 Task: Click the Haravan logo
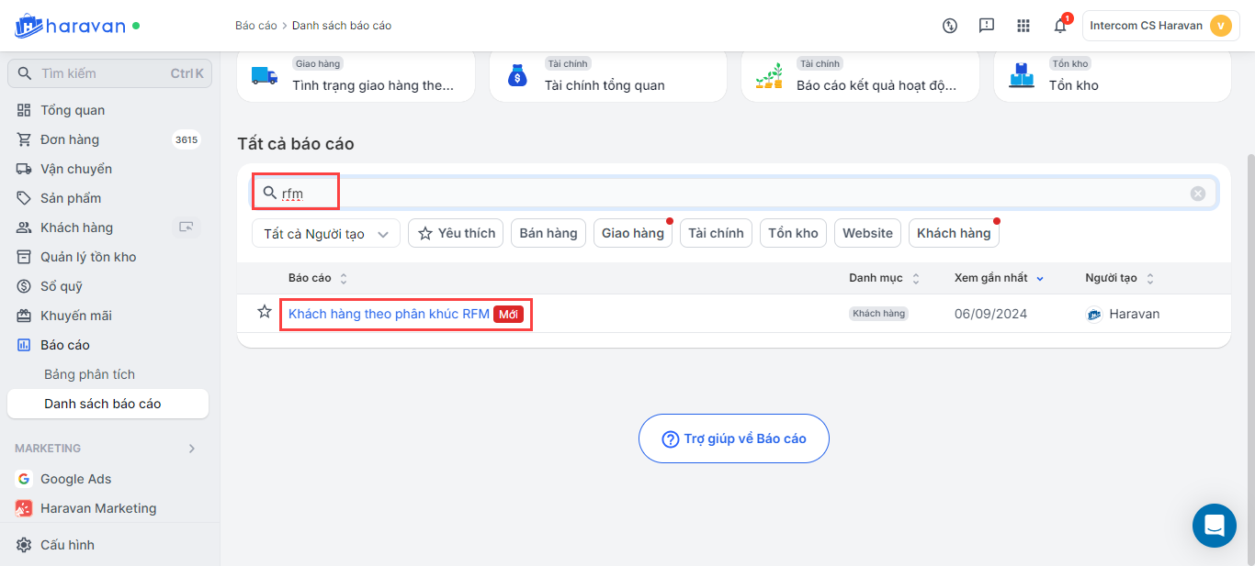click(71, 26)
